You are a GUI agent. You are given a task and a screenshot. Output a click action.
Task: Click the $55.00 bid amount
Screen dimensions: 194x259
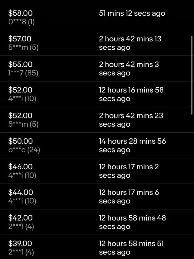(20, 65)
